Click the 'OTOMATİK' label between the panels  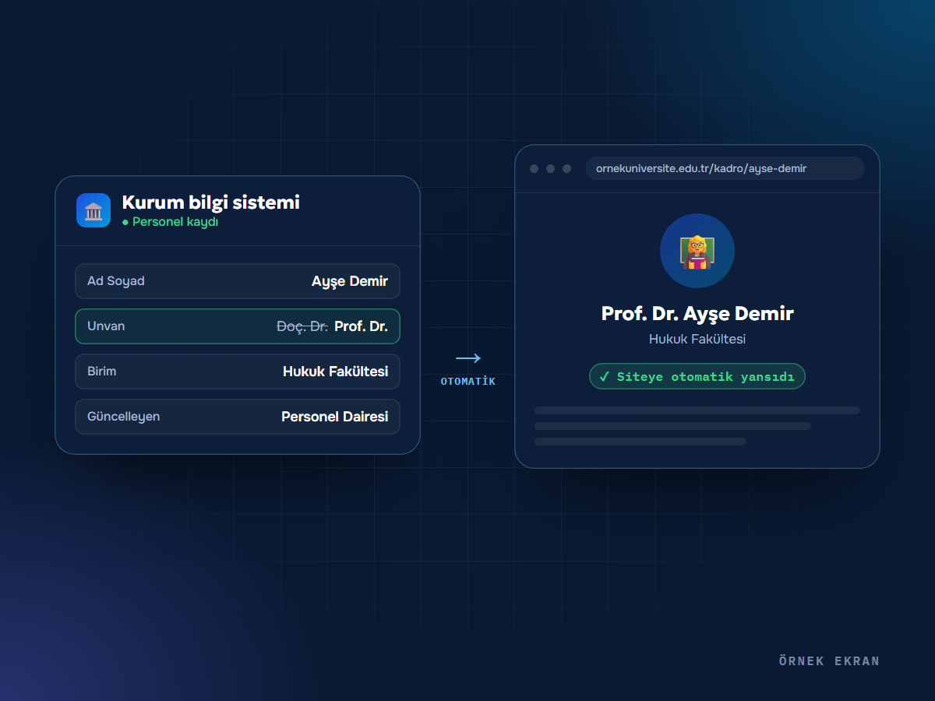tap(468, 382)
